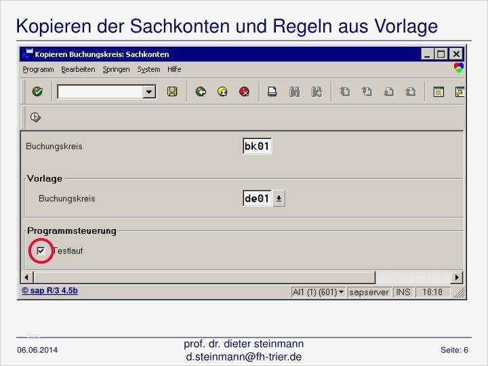Screen dimensions: 488x366
Task: Click the Seite: 6 page number
Action: (454, 350)
